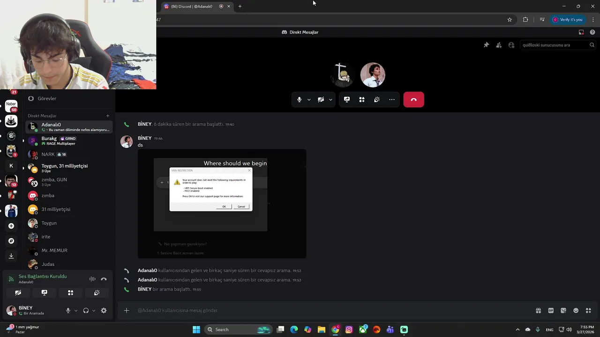Screen dimensions: 600x337
Task: Open Burakg direct message
Action: pos(69,141)
